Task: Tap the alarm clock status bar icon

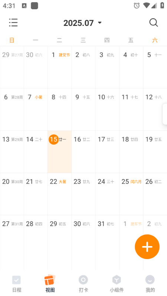Action: [137, 6]
